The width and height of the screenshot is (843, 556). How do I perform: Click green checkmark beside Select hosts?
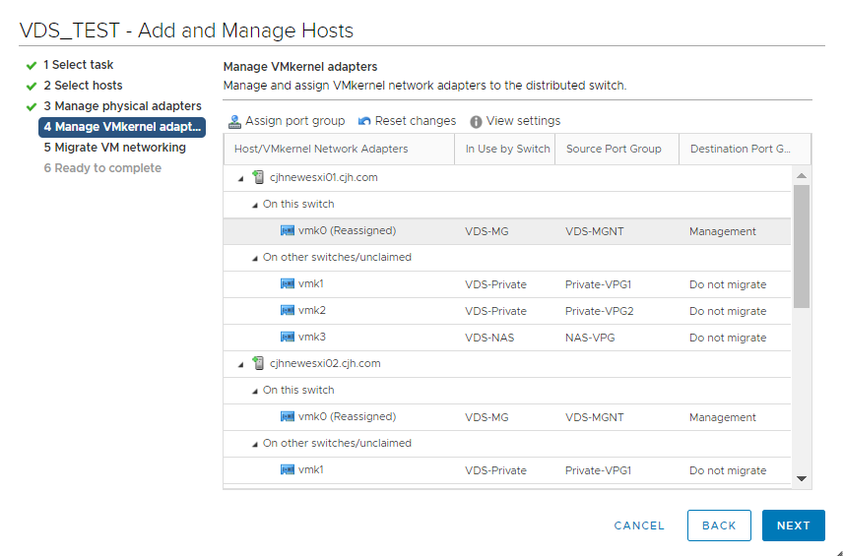click(32, 86)
